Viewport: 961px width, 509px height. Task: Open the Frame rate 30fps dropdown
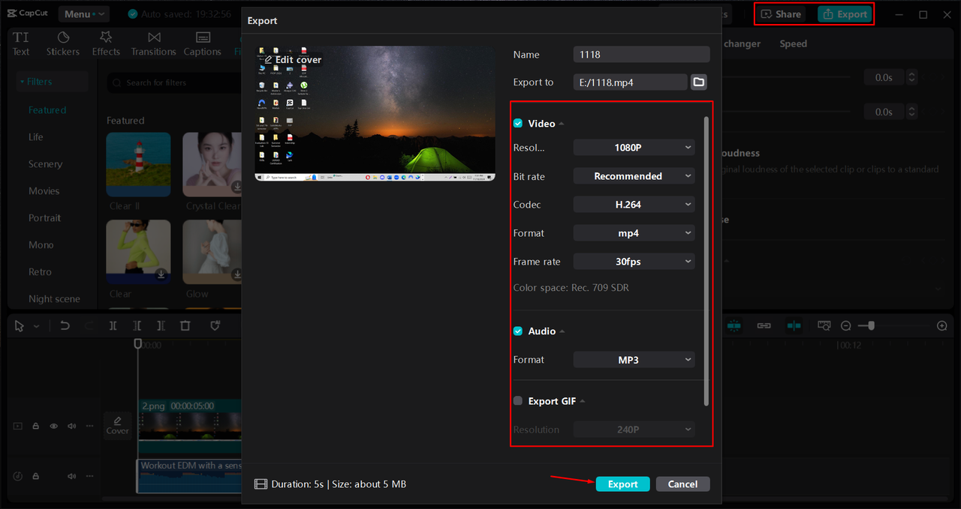tap(634, 262)
